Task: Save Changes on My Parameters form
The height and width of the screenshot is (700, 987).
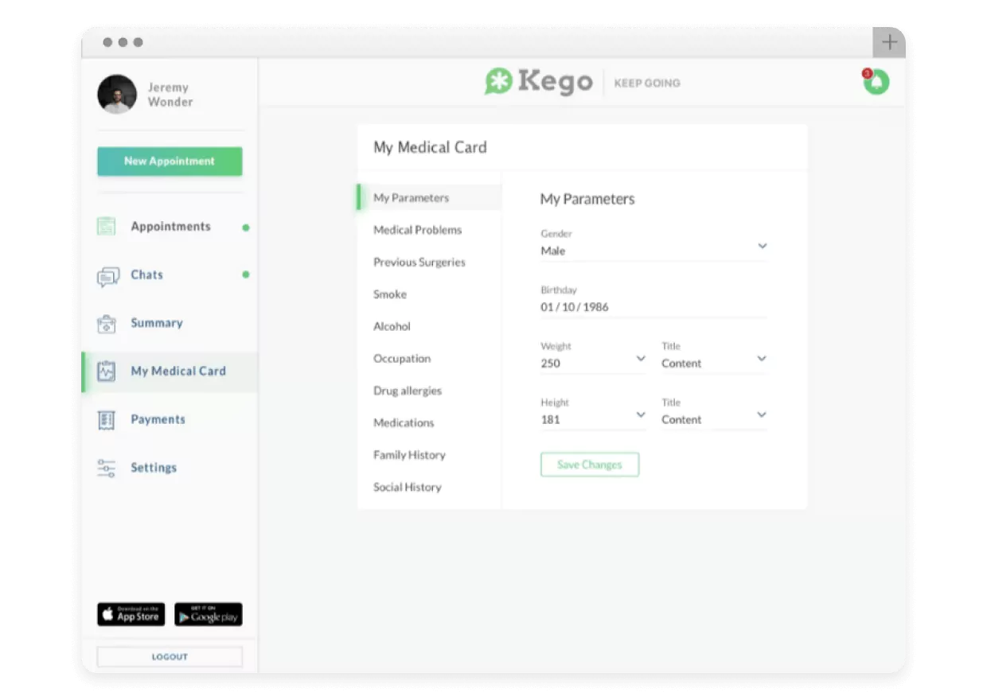Action: [x=590, y=465]
